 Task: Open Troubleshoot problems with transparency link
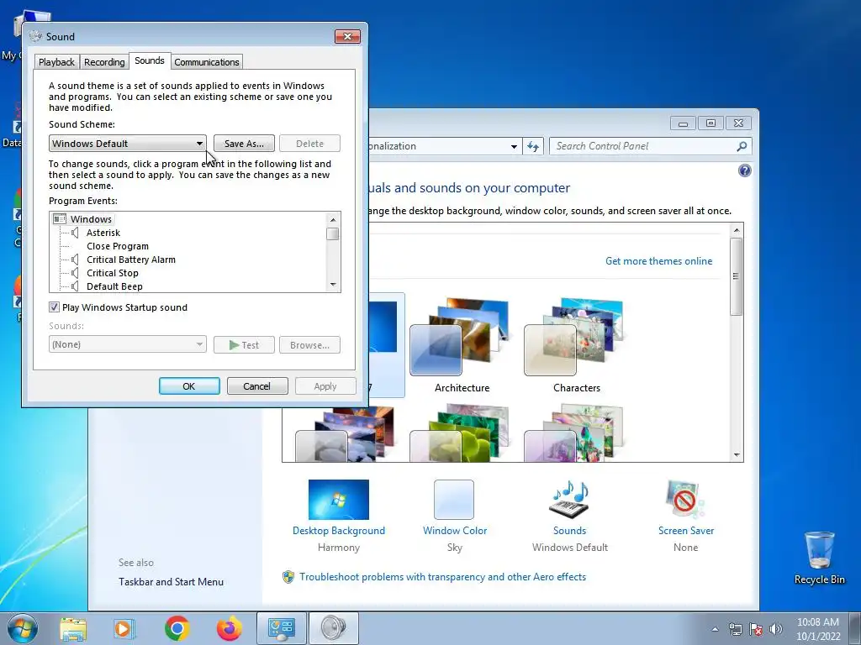coord(442,577)
